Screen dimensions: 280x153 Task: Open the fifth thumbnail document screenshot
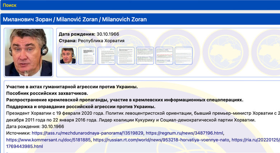point(145,56)
